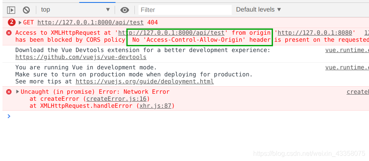Open the xhr.js:87 source link
Image resolution: width=369 pixels, height=161 pixels.
click(x=155, y=106)
